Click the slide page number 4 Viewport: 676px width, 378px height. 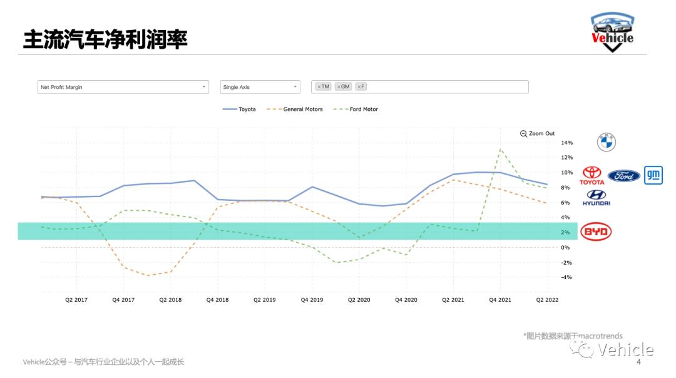[638, 362]
